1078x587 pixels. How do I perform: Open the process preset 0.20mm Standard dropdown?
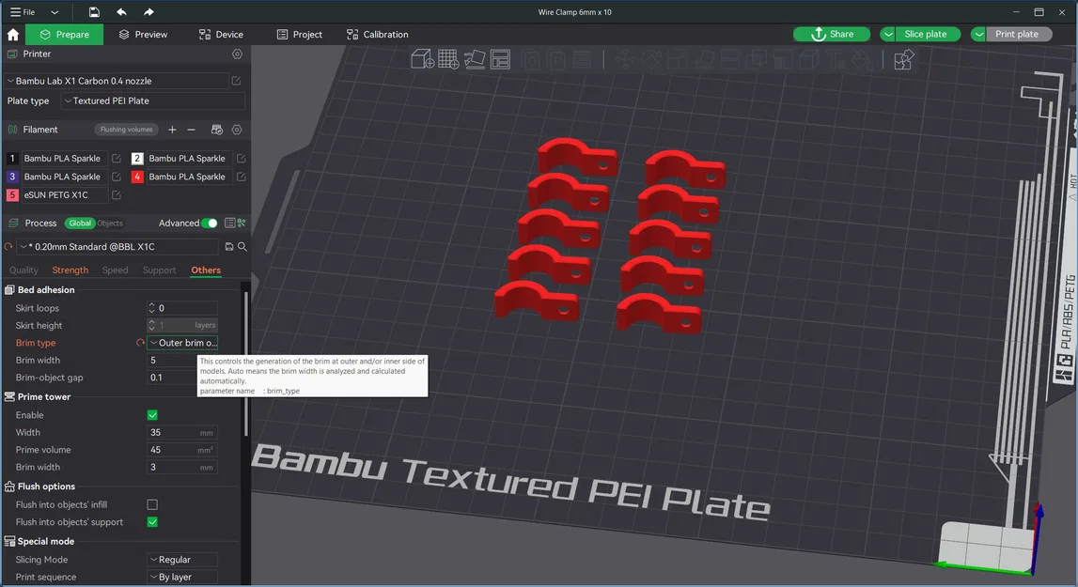pyautogui.click(x=118, y=247)
